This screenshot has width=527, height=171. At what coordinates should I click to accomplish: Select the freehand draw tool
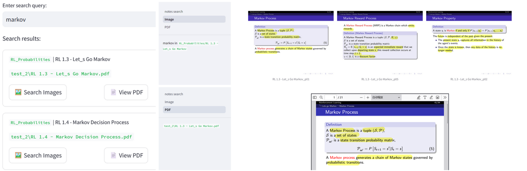click(x=431, y=98)
